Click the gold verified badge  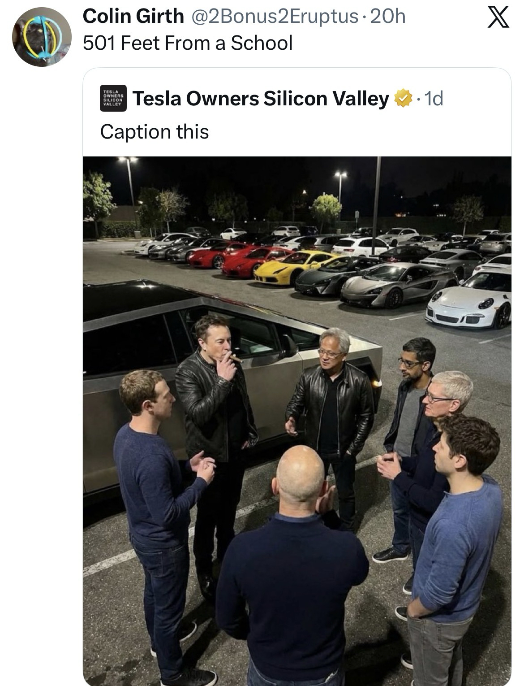[x=403, y=99]
